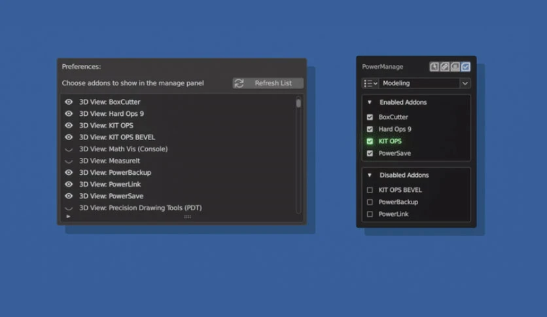Uncheck the PowerSave addon checkbox
The width and height of the screenshot is (547, 317).
coord(370,153)
